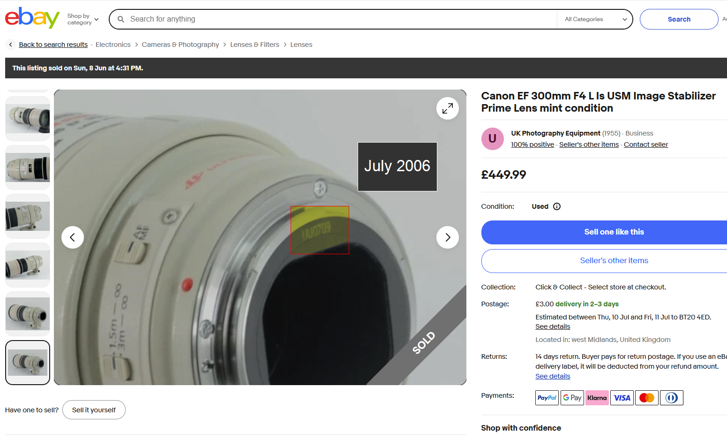Click the £3.00 delivery in 2–3 days text
This screenshot has width=727, height=440.
point(577,304)
